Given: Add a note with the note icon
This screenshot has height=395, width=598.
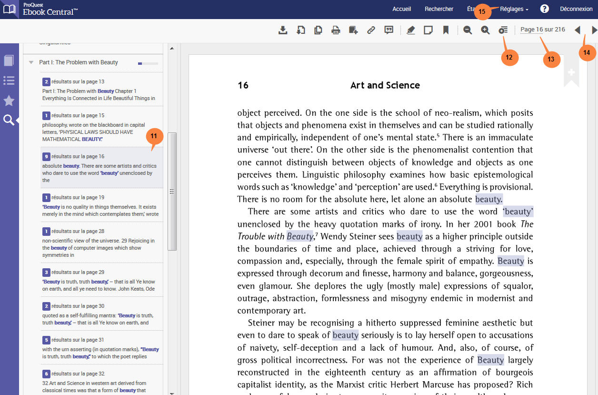Looking at the screenshot, I should coord(428,30).
